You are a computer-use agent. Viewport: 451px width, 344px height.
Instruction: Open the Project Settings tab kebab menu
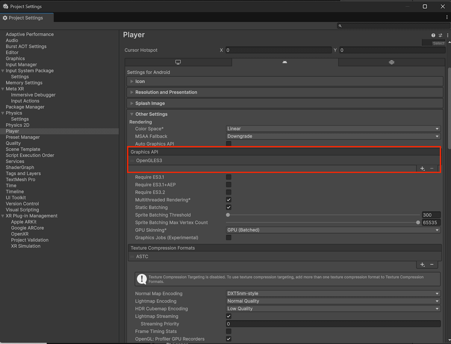click(x=447, y=17)
